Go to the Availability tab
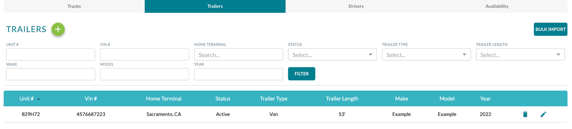 point(497,6)
